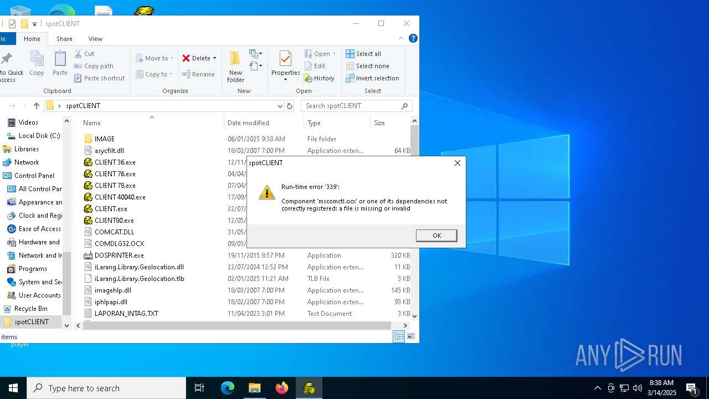Open Microsoft Edge from the taskbar
The height and width of the screenshot is (399, 709).
(228, 388)
